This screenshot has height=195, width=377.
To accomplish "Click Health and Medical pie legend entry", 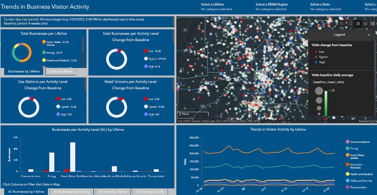I will pos(59,60).
